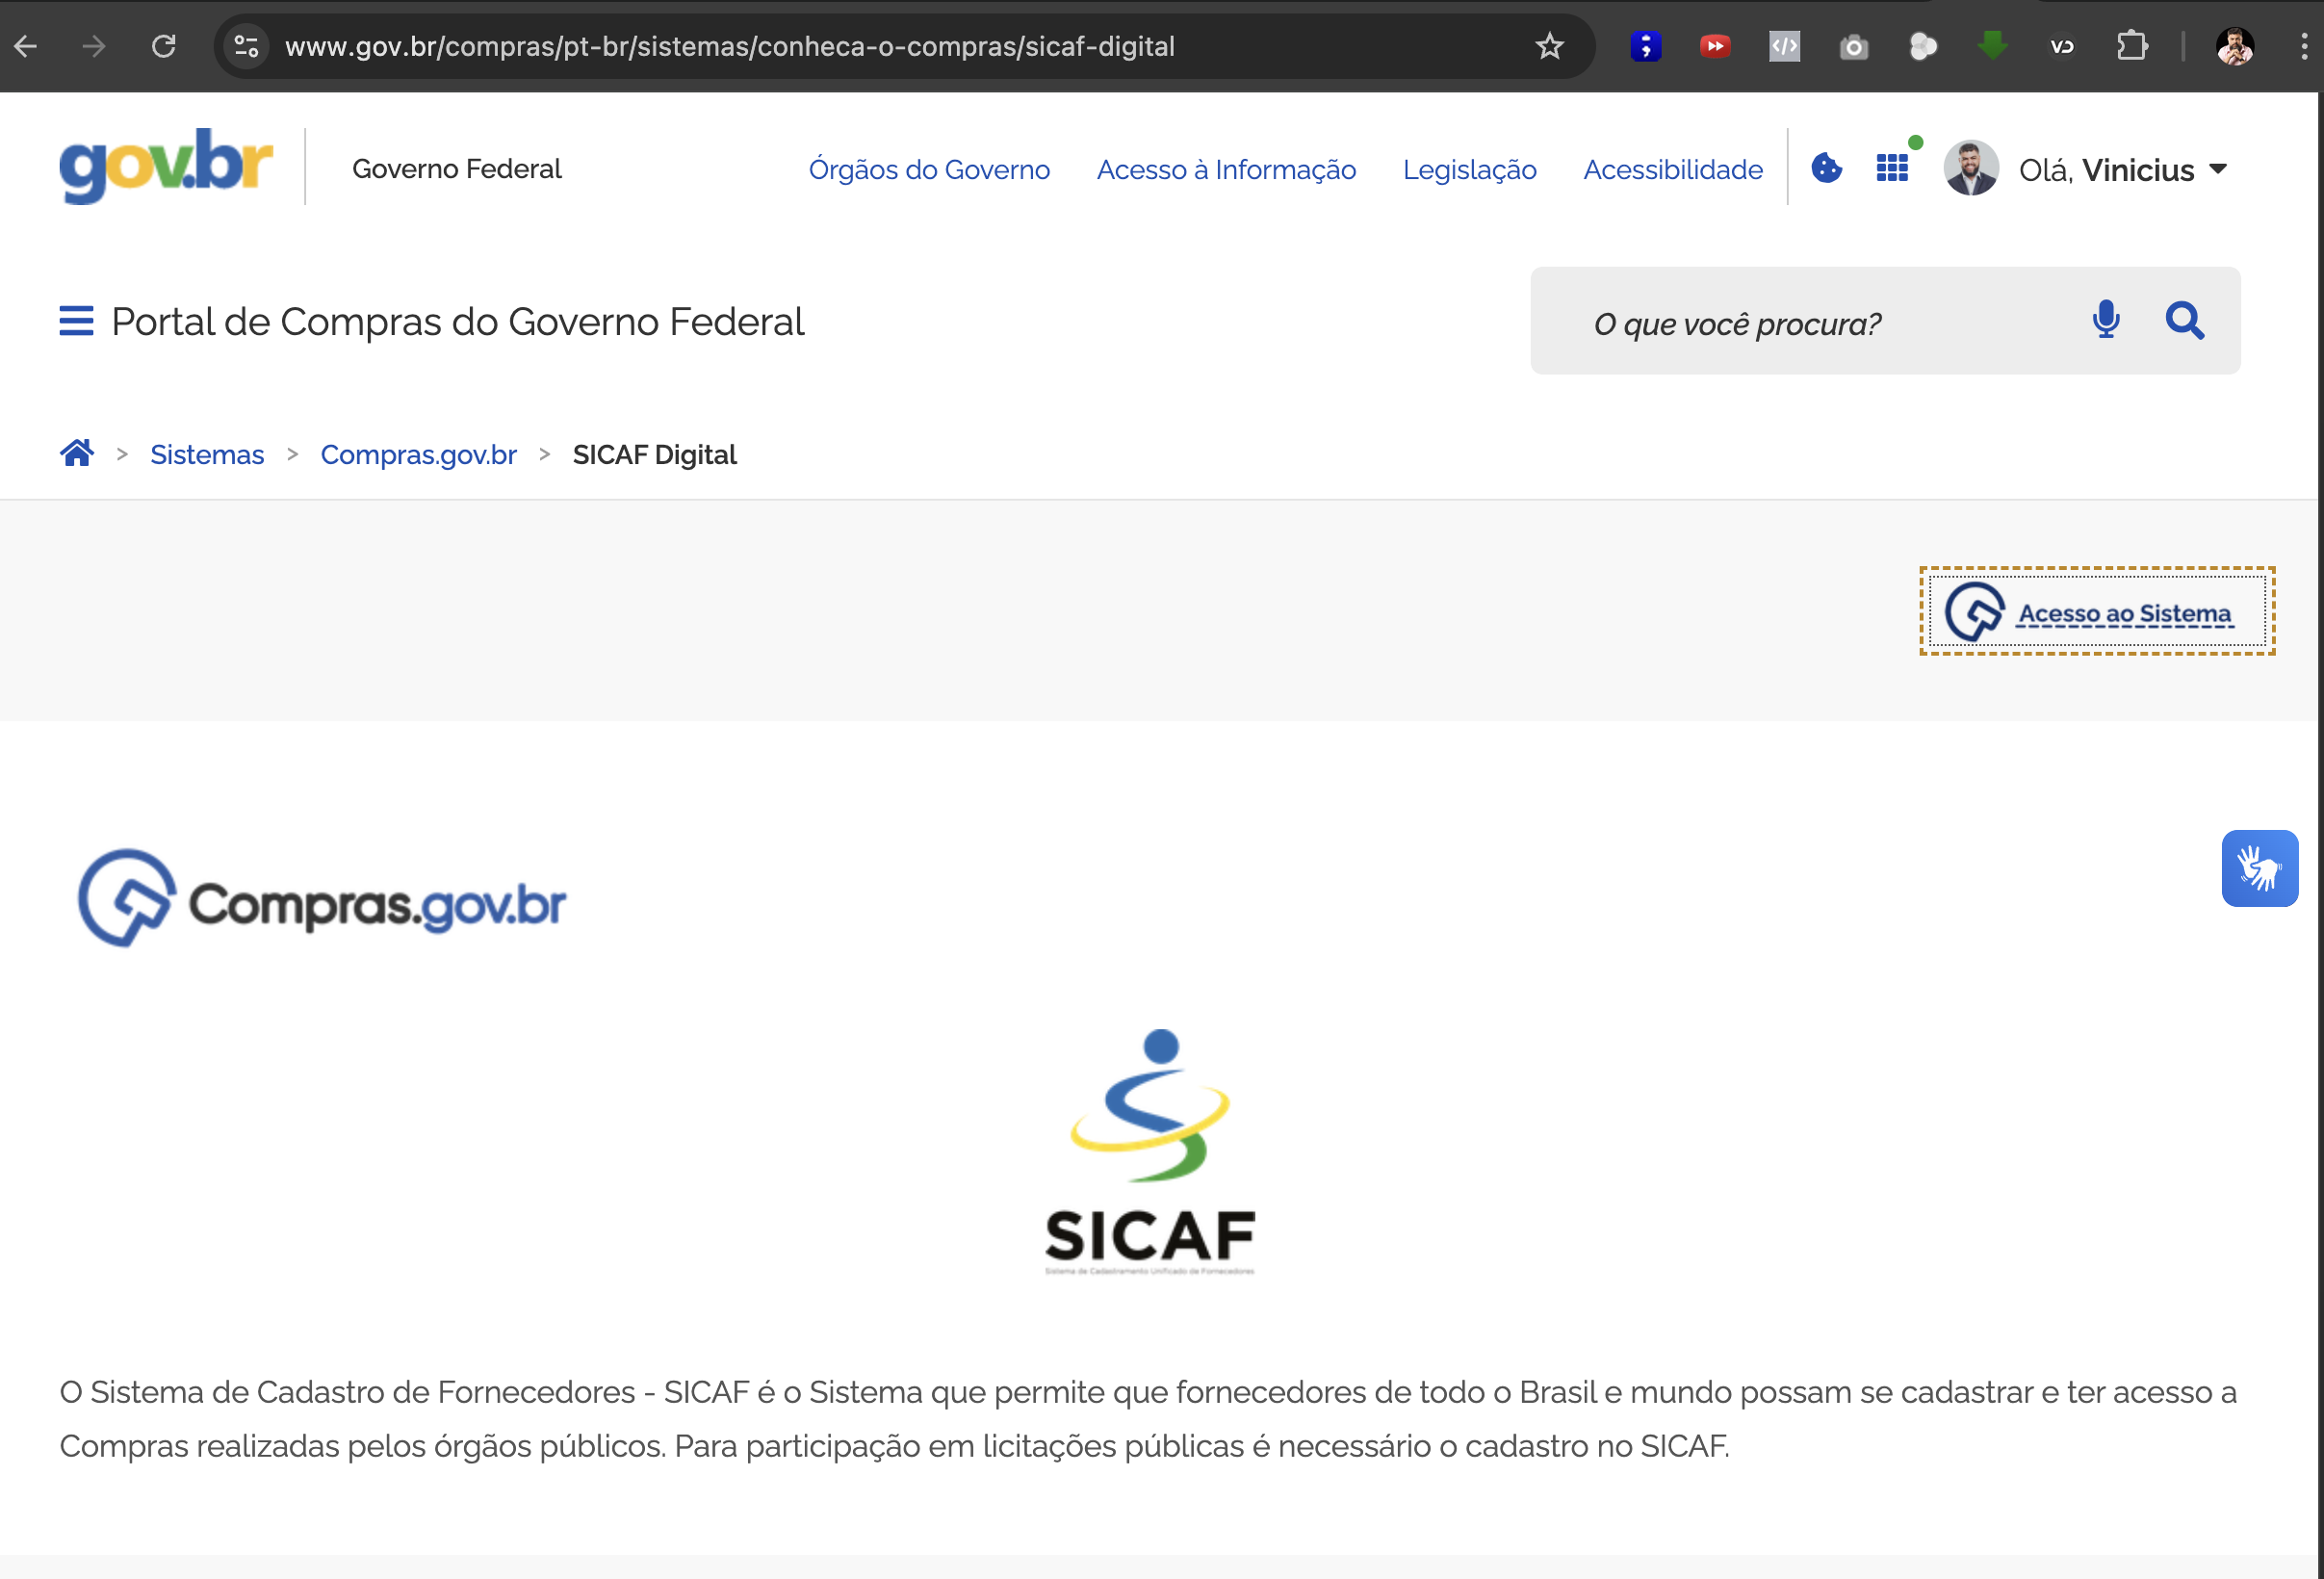This screenshot has width=2324, height=1579.
Task: Click the SICAF logo image
Action: pyautogui.click(x=1150, y=1153)
